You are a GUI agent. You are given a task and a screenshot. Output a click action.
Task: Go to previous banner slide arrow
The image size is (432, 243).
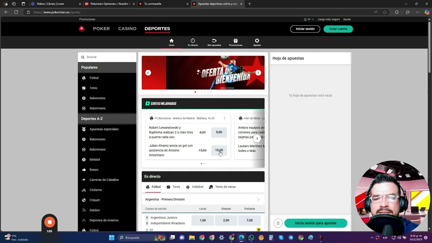pos(148,73)
